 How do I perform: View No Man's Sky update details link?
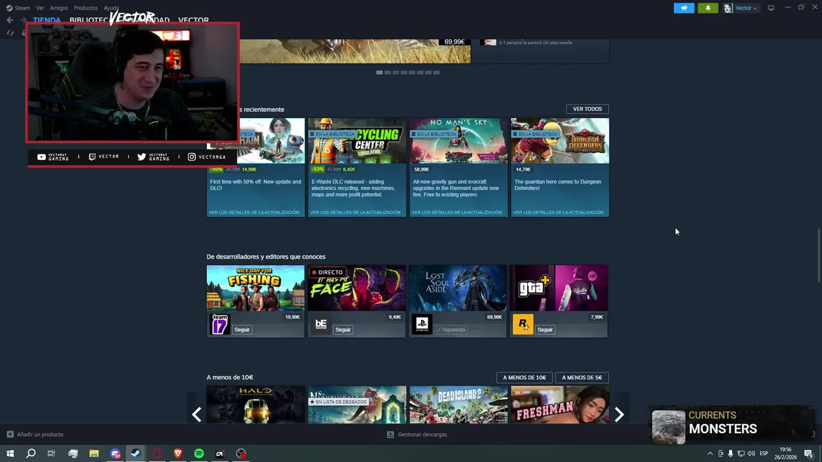click(x=457, y=212)
